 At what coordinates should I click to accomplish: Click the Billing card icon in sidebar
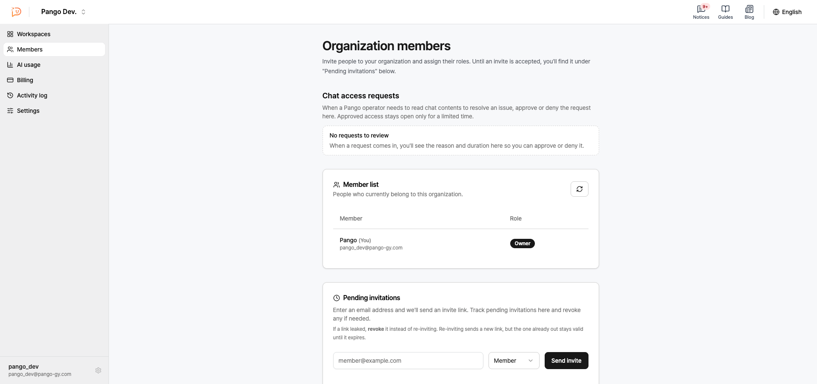[10, 80]
